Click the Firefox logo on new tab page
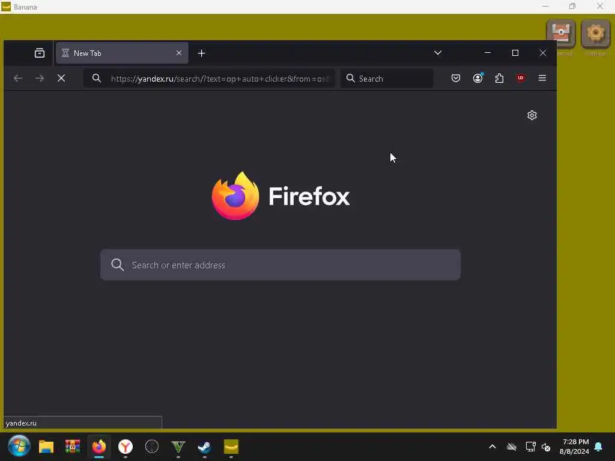This screenshot has width=615, height=461. coord(280,196)
